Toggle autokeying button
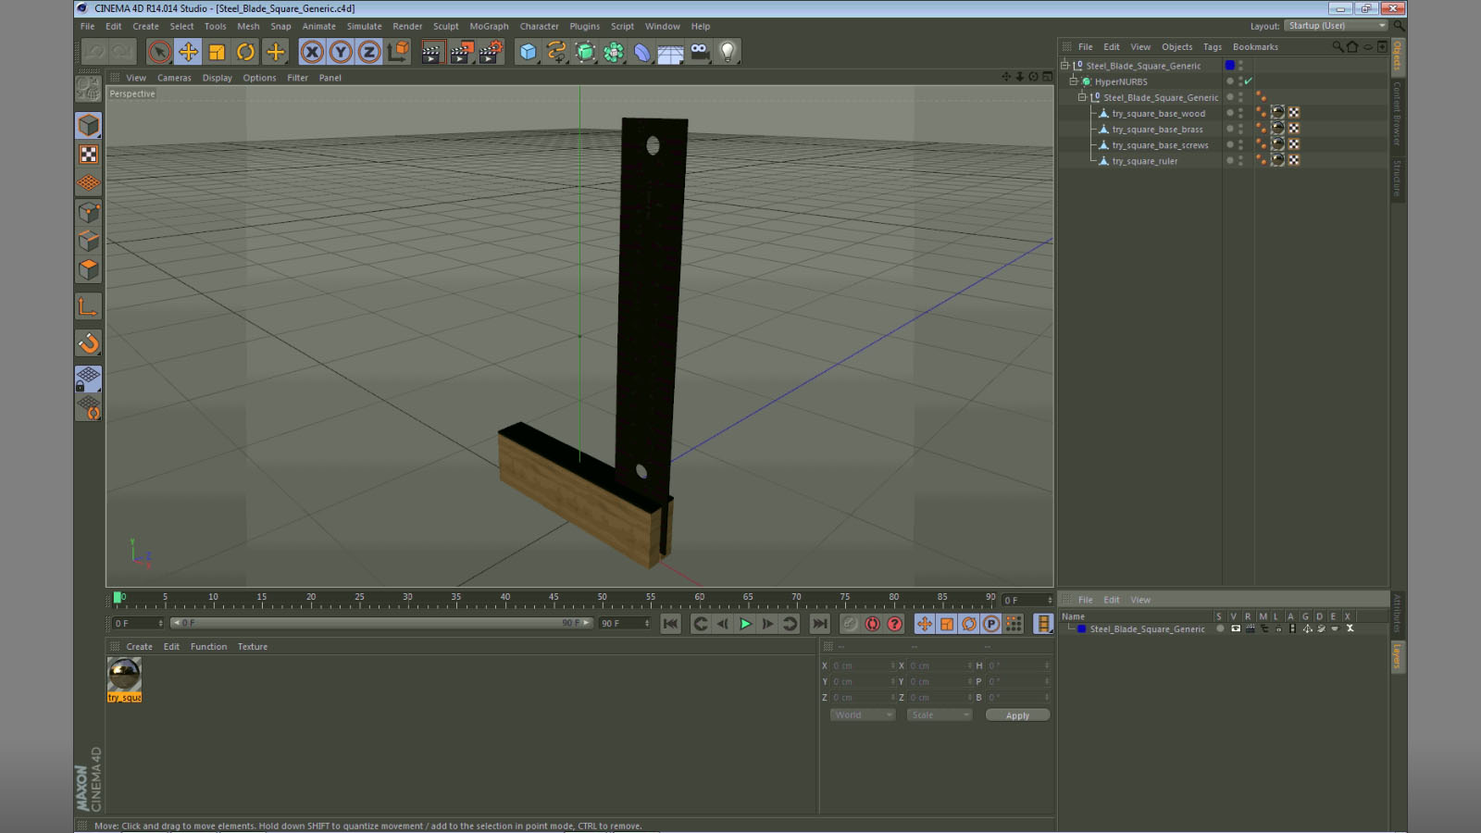The width and height of the screenshot is (1481, 833). [872, 624]
